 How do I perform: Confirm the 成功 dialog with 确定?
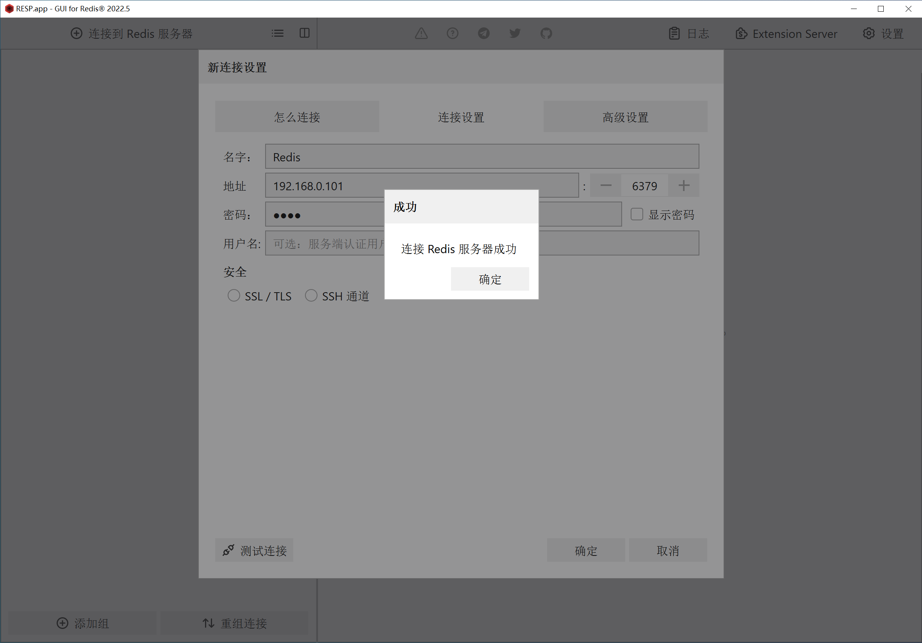click(x=490, y=279)
